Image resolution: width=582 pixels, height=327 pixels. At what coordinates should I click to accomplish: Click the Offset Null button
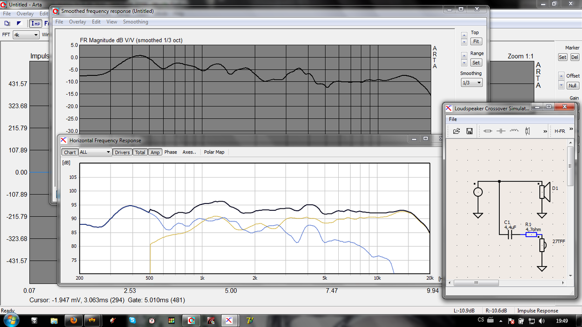572,86
